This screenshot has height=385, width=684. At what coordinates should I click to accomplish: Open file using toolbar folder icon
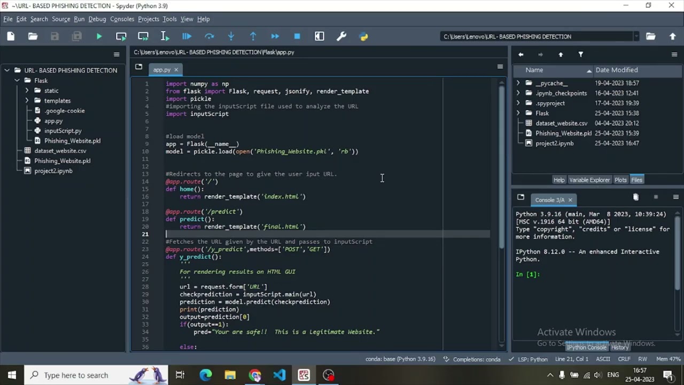tap(33, 36)
